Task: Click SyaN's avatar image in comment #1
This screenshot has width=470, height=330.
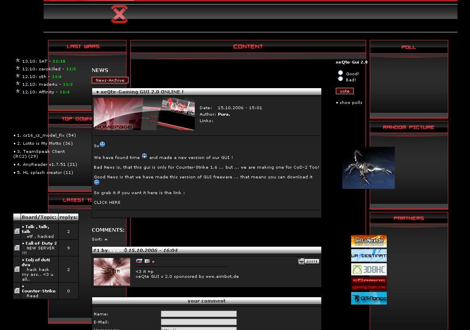Action: click(112, 272)
